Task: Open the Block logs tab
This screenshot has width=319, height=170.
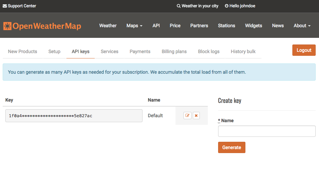Action: point(209,51)
